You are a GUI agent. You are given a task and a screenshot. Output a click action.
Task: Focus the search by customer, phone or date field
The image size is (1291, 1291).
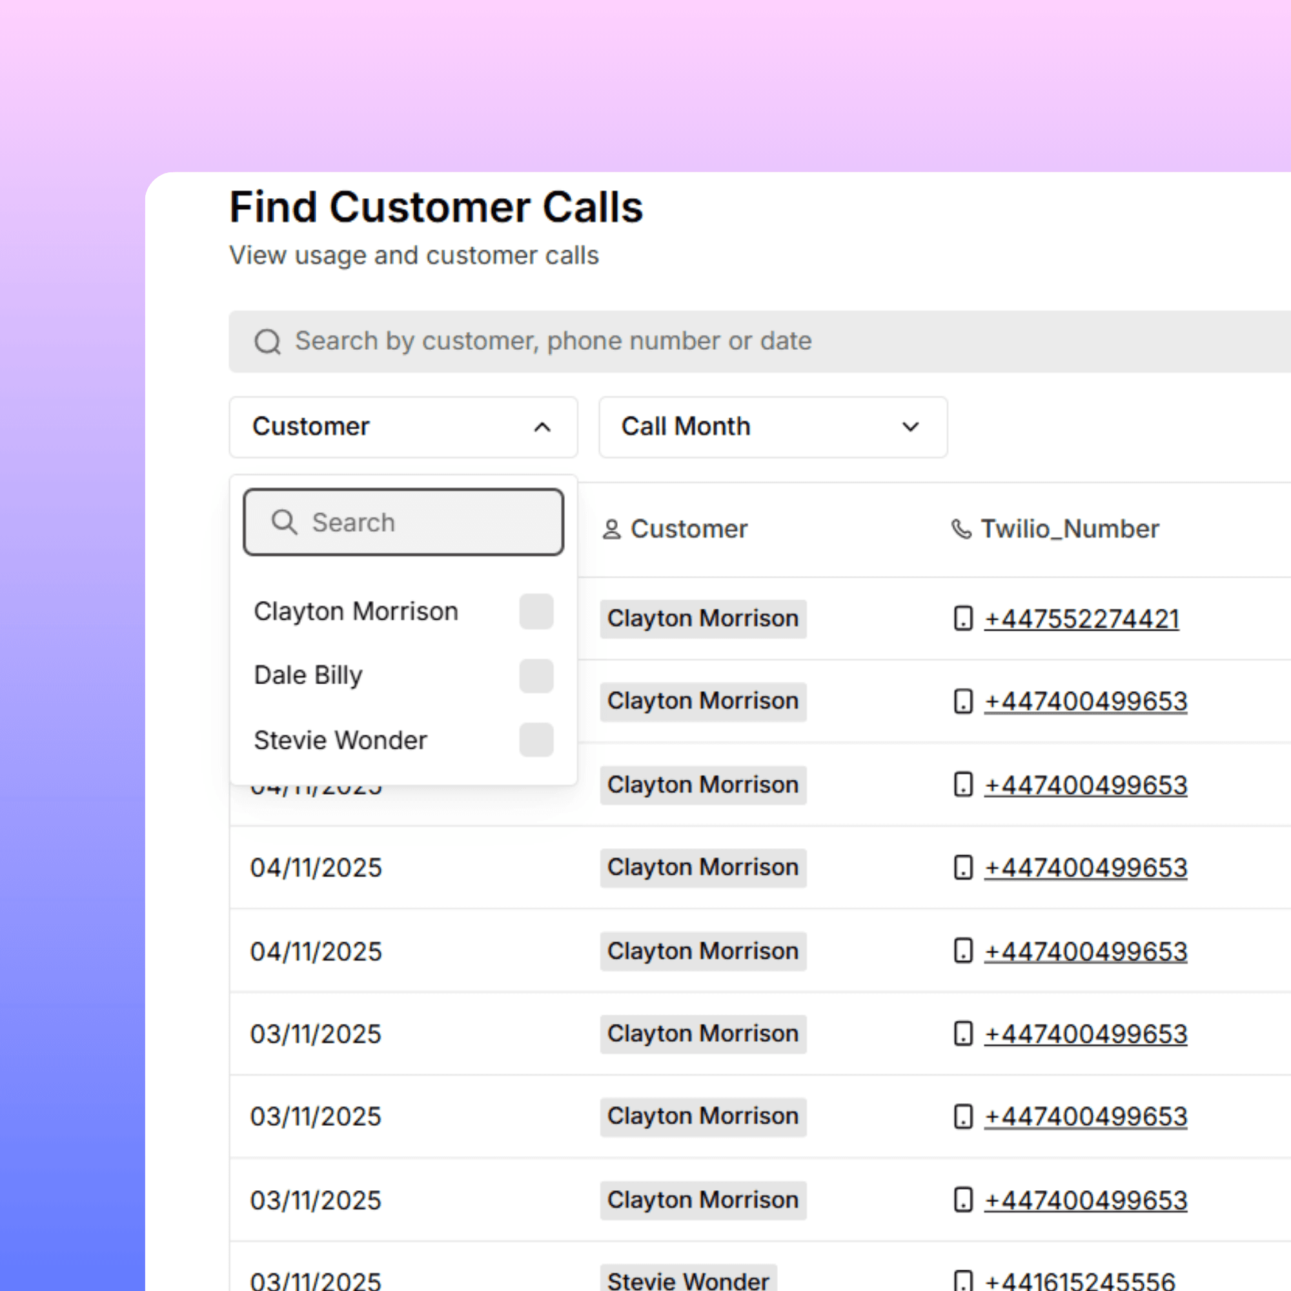(735, 341)
